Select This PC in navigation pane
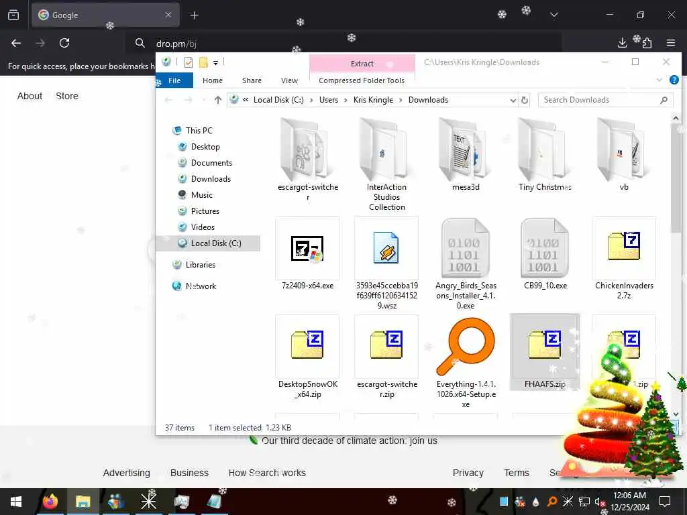Screen dimensions: 687x515 click(199, 131)
